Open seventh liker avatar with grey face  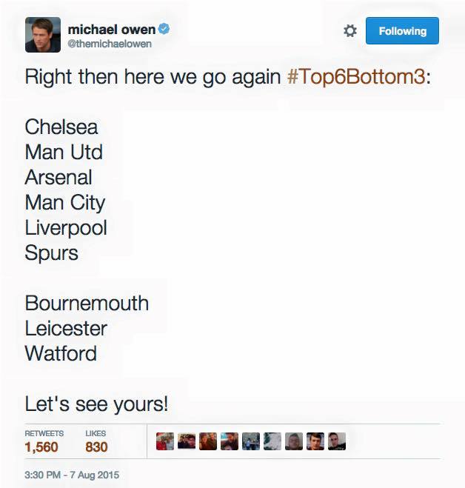click(x=294, y=441)
